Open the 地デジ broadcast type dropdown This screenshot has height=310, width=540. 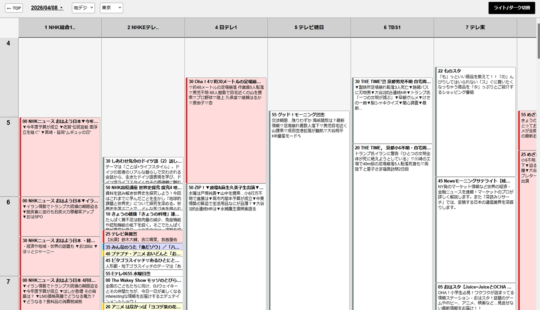[x=84, y=8]
